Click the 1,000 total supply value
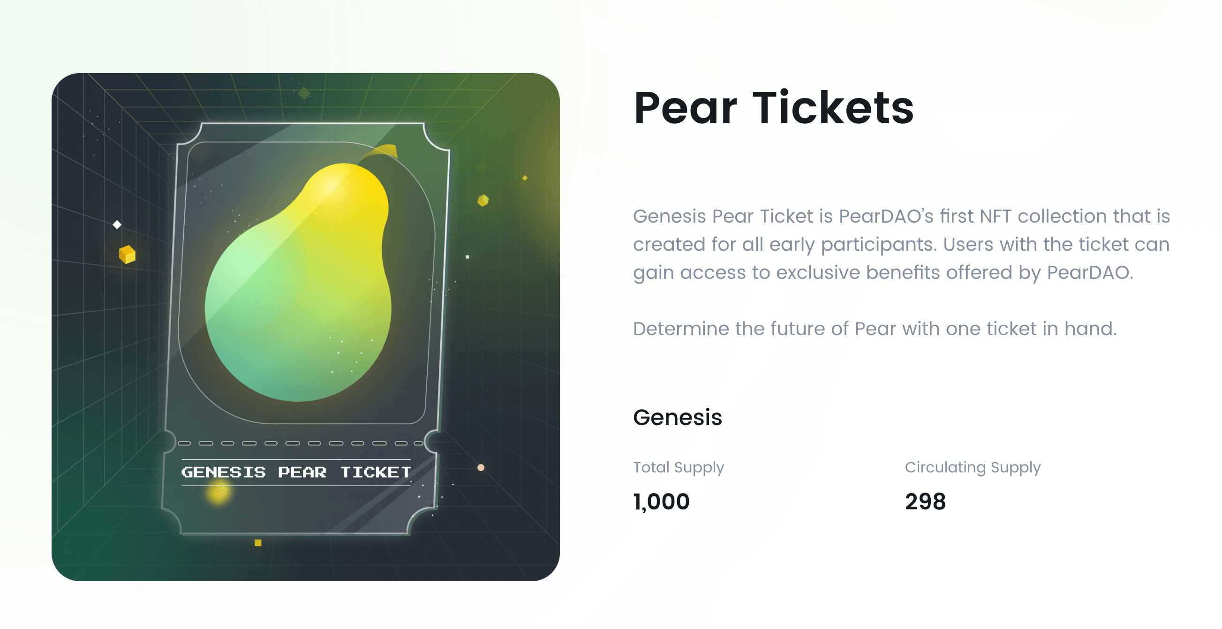 [x=661, y=502]
